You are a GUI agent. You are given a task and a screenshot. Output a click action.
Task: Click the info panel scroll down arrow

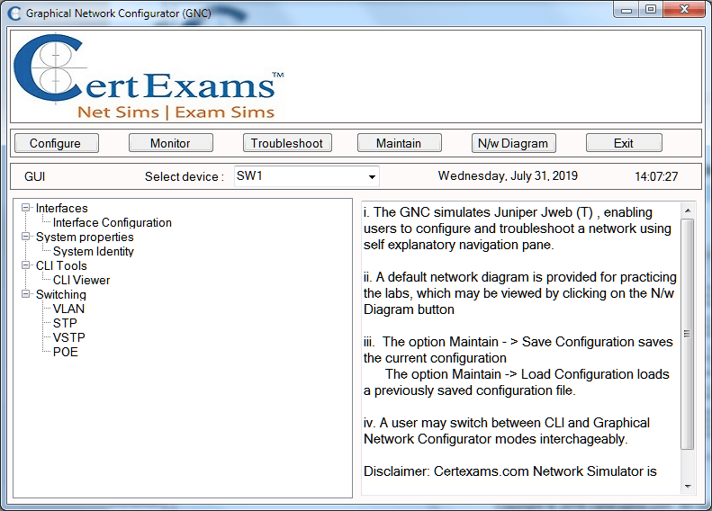[688, 487]
